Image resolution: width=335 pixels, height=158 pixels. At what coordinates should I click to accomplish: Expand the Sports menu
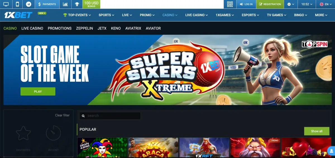(x=106, y=15)
